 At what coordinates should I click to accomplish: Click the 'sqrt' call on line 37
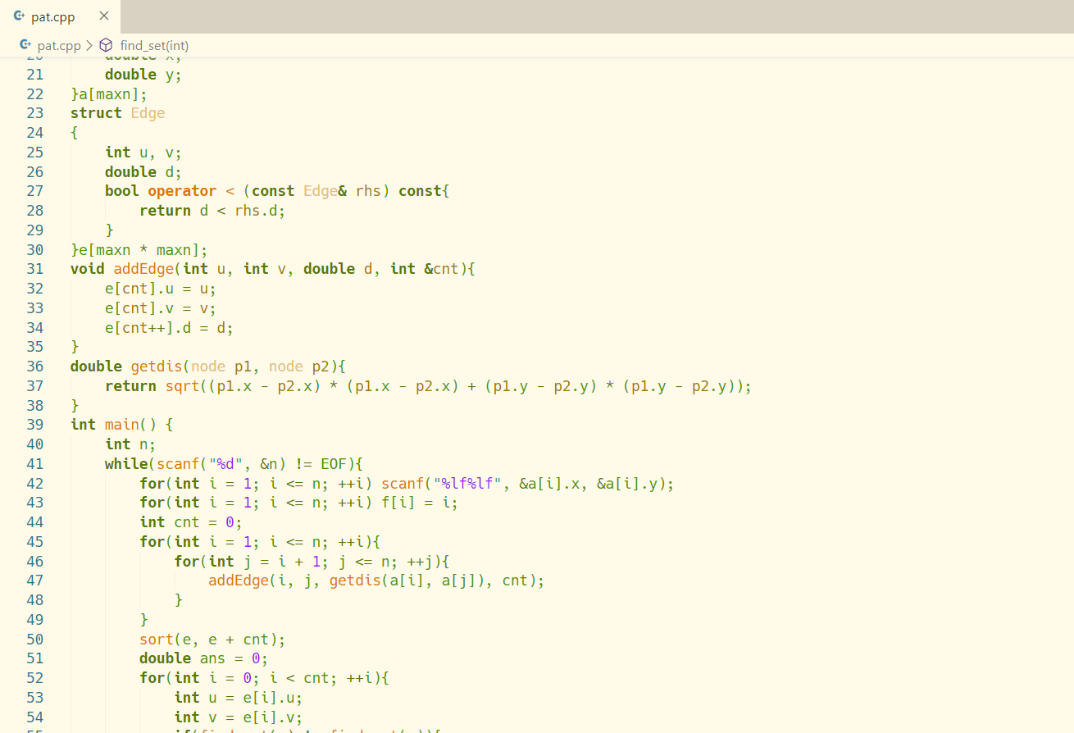click(183, 386)
